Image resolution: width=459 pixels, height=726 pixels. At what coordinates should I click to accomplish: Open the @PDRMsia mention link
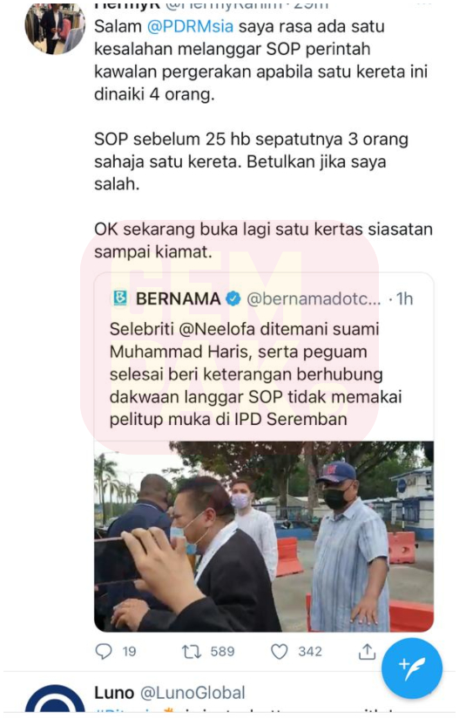(x=190, y=26)
